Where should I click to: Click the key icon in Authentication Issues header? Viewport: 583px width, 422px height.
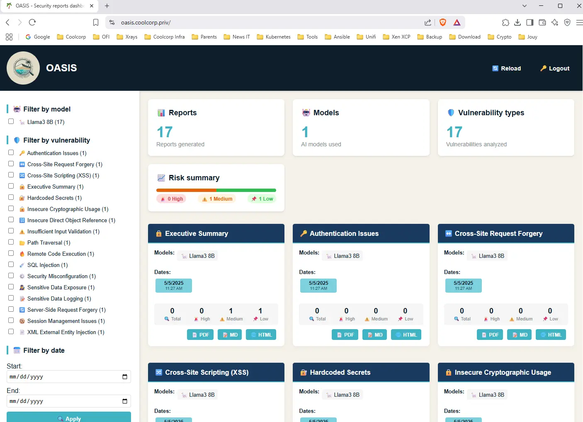304,233
